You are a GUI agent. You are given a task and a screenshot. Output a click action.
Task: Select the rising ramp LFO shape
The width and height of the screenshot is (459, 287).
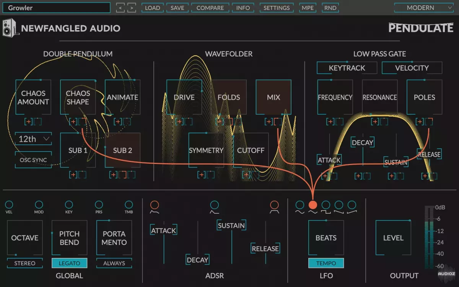[x=352, y=205]
